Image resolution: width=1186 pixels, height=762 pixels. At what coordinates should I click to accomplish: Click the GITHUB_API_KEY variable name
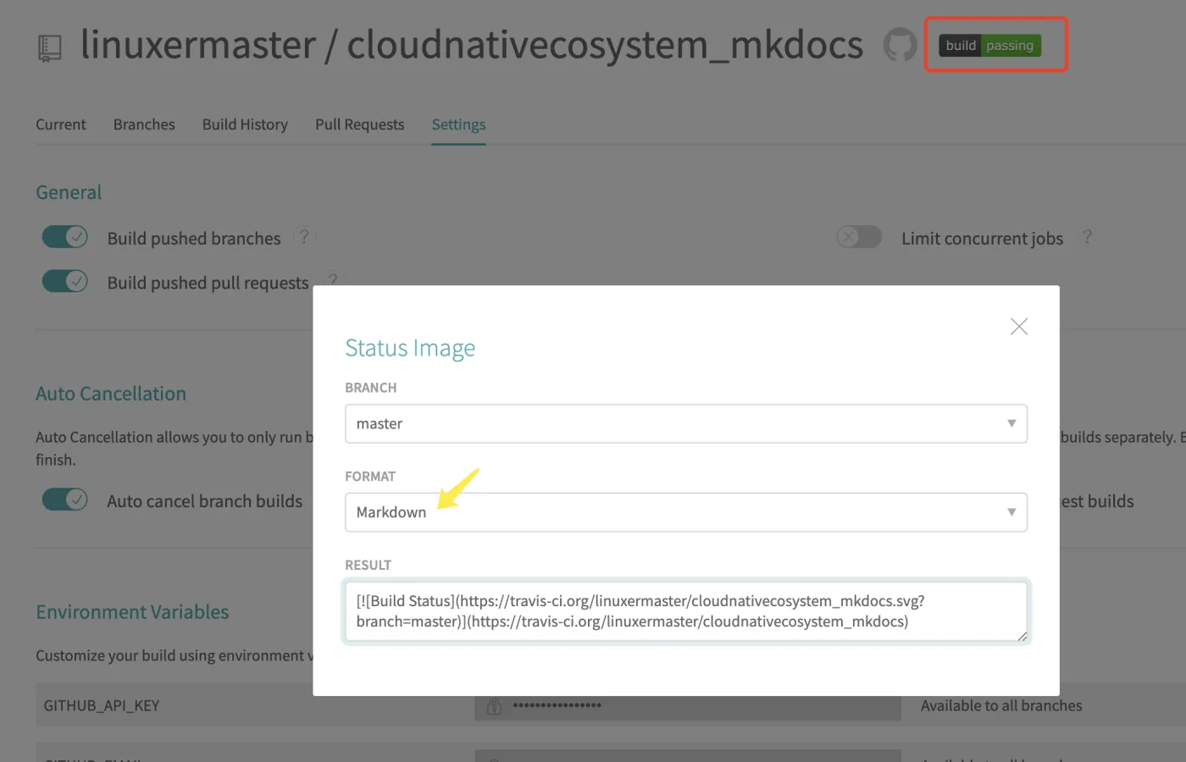102,705
